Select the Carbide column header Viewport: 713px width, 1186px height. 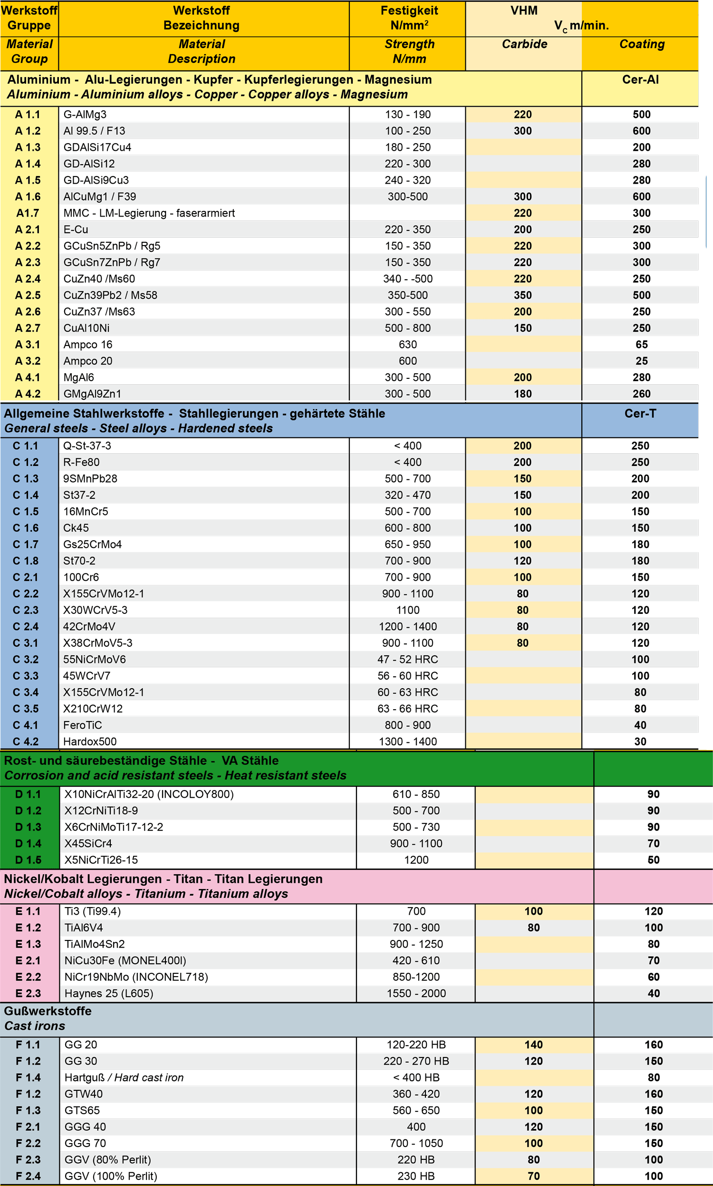click(x=525, y=44)
